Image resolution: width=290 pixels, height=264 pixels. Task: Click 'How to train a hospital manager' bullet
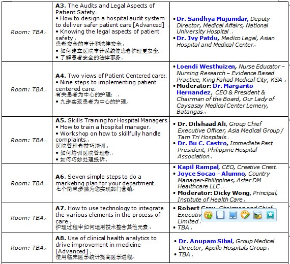(102, 127)
